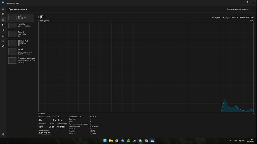This screenshot has width=257, height=144.
Task: Open Steam from the taskbar
Action: [134, 141]
